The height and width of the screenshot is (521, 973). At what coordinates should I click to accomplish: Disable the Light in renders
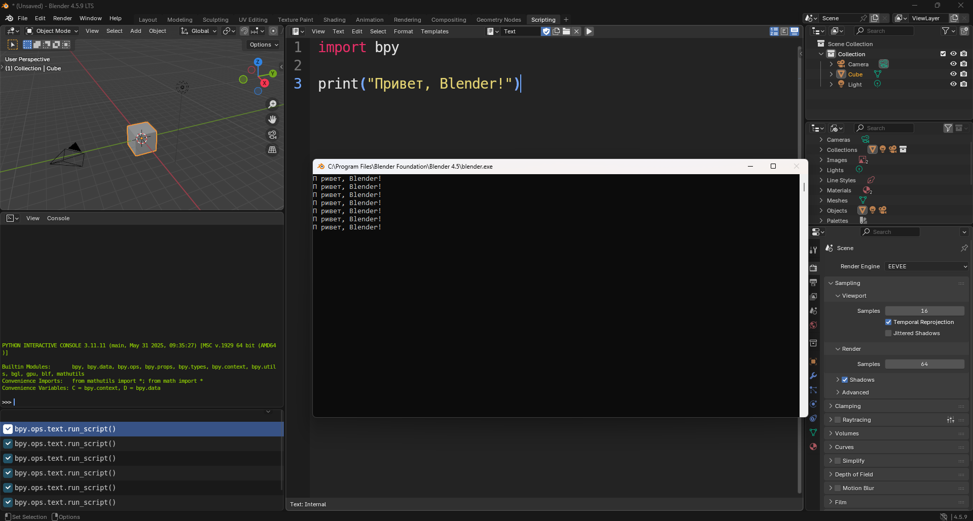tap(963, 84)
